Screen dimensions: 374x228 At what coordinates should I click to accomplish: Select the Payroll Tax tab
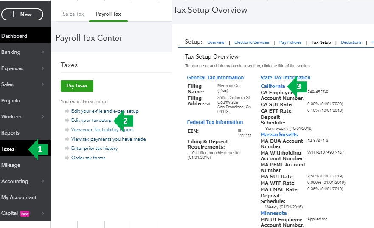108,14
